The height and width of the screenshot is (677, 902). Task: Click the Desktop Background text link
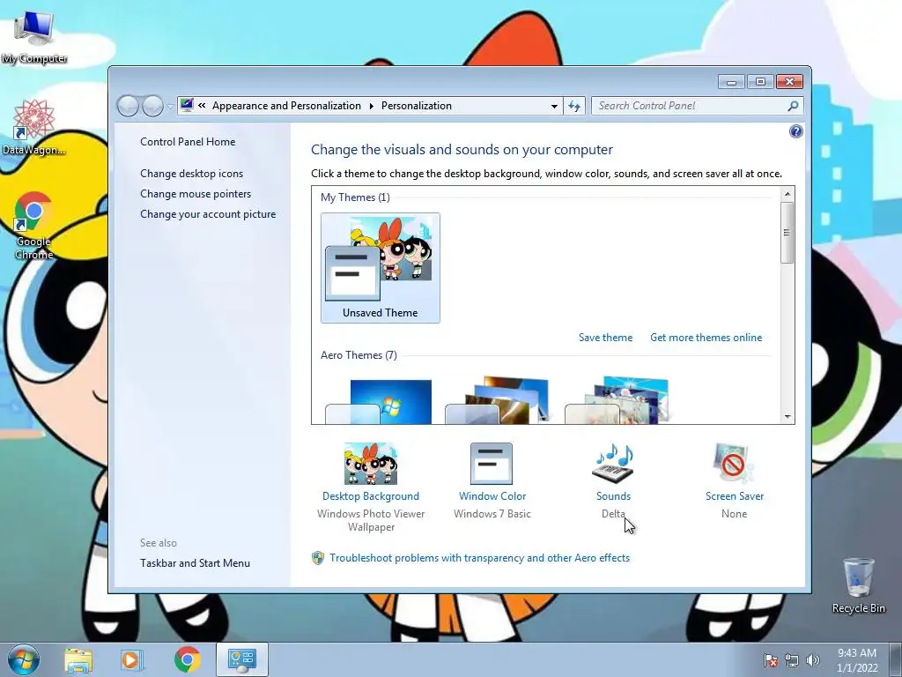pyautogui.click(x=371, y=496)
